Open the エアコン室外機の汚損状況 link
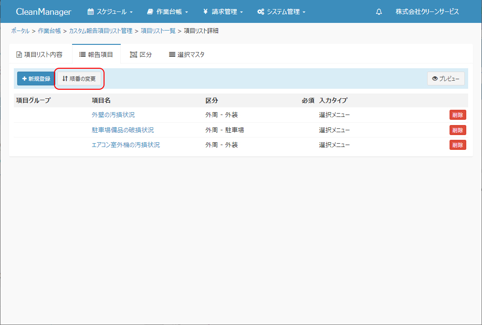Screen dimensions: 482x325 pos(126,145)
